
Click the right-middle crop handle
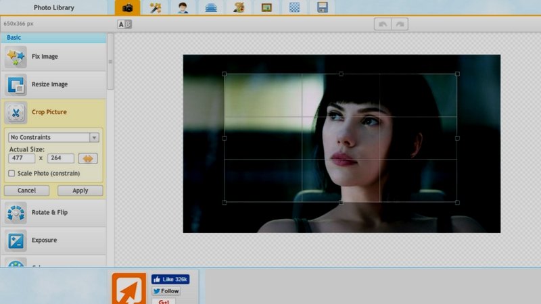457,138
